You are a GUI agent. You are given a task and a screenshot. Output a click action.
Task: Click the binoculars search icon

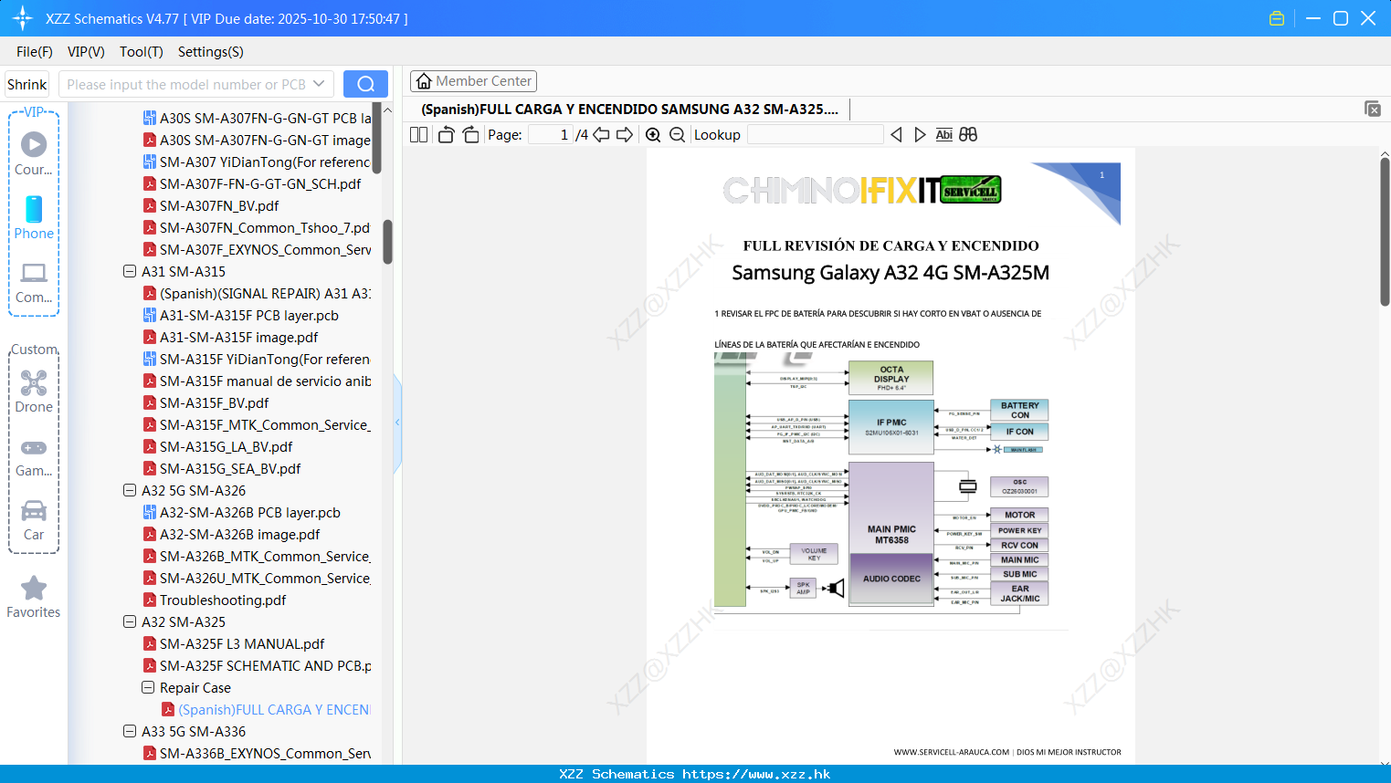coord(968,134)
